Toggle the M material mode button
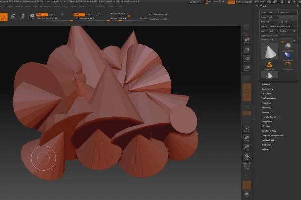Viewport: 301px width, 200px height. [x=62, y=14]
